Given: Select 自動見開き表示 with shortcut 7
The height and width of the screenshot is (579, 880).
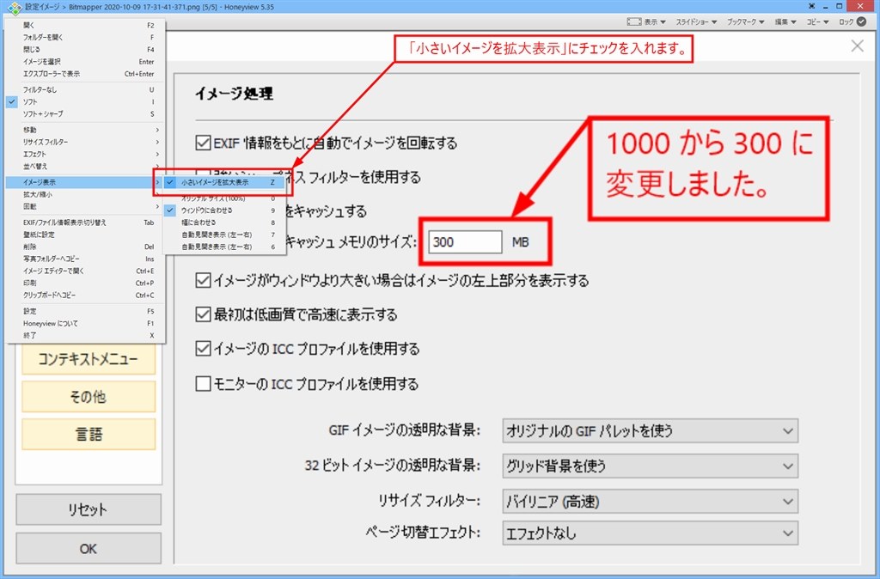Looking at the screenshot, I should 224,235.
